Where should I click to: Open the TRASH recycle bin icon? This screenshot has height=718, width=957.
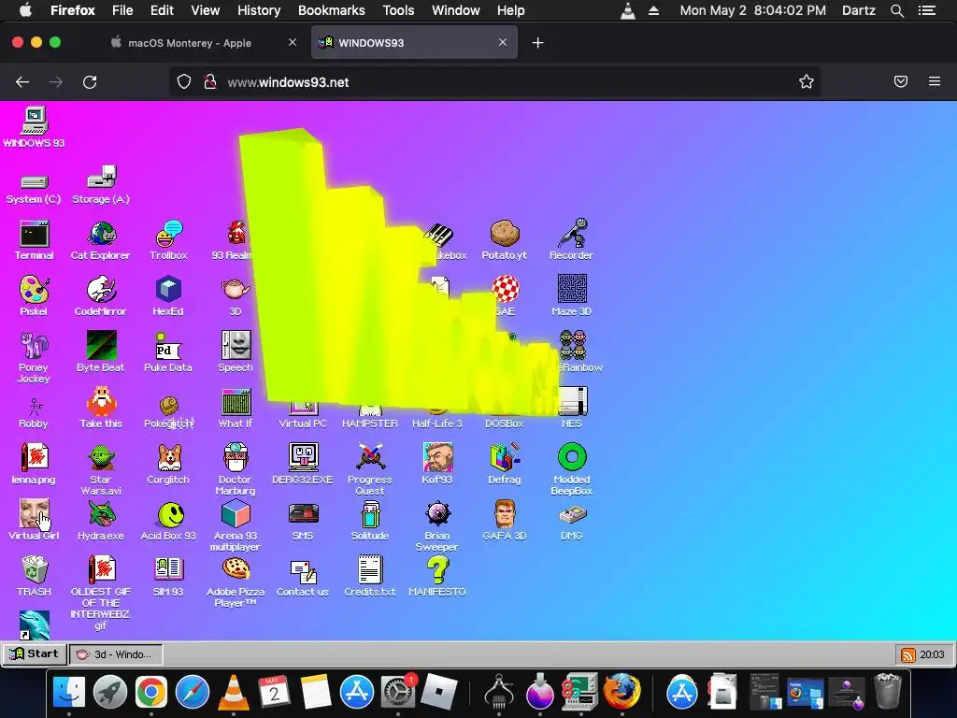click(x=35, y=576)
